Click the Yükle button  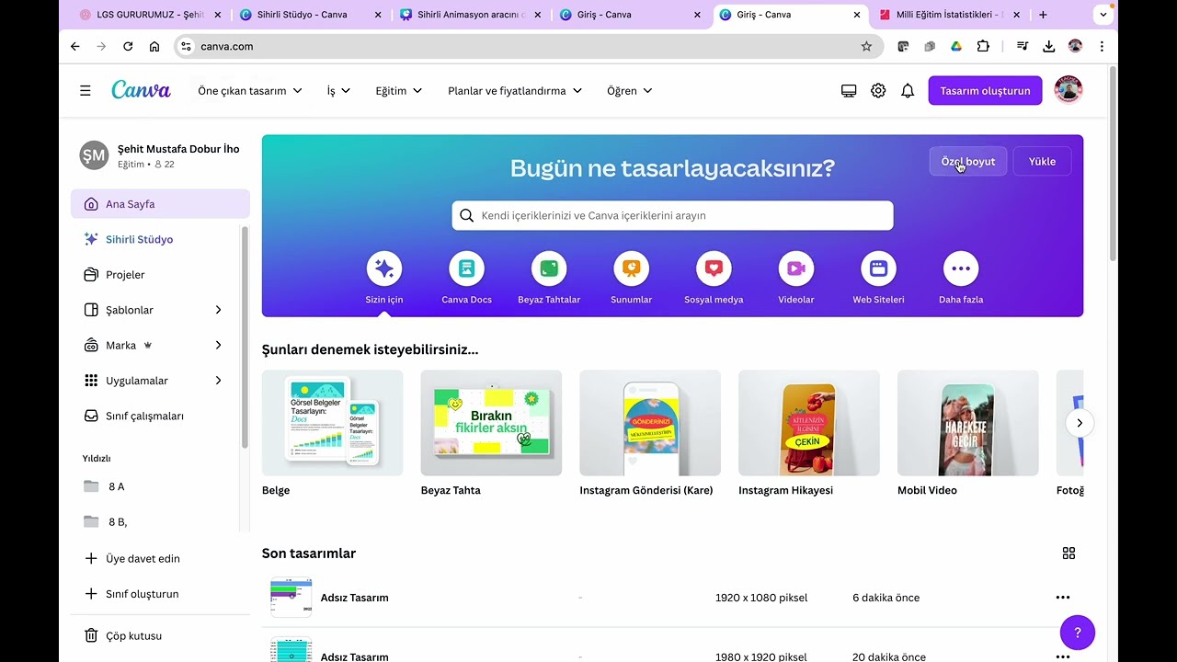point(1042,161)
